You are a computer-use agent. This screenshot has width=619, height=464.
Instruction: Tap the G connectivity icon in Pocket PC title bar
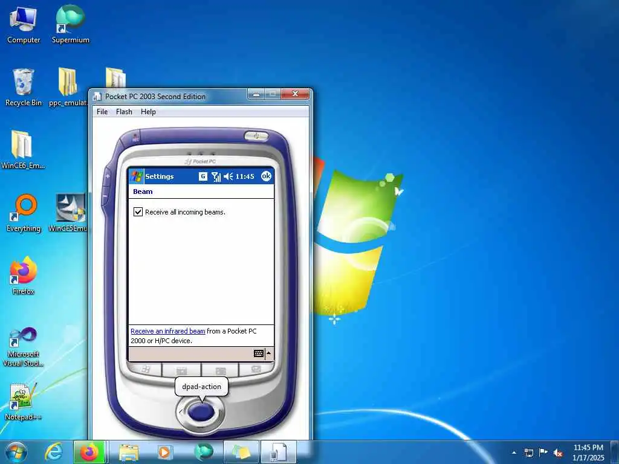click(x=203, y=176)
